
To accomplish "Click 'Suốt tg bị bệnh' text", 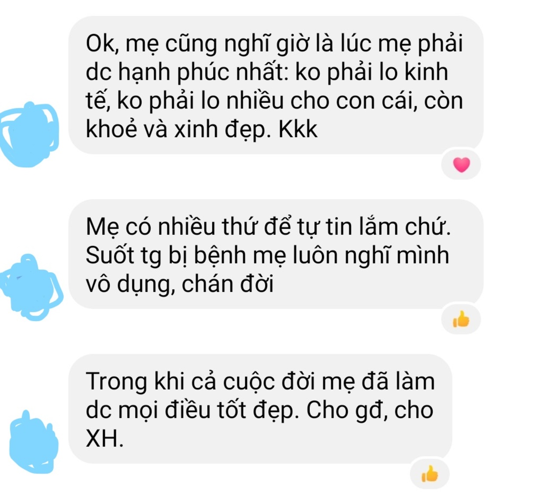I will pos(166,256).
